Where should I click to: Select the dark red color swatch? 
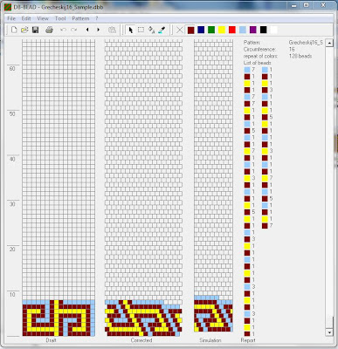[190, 30]
